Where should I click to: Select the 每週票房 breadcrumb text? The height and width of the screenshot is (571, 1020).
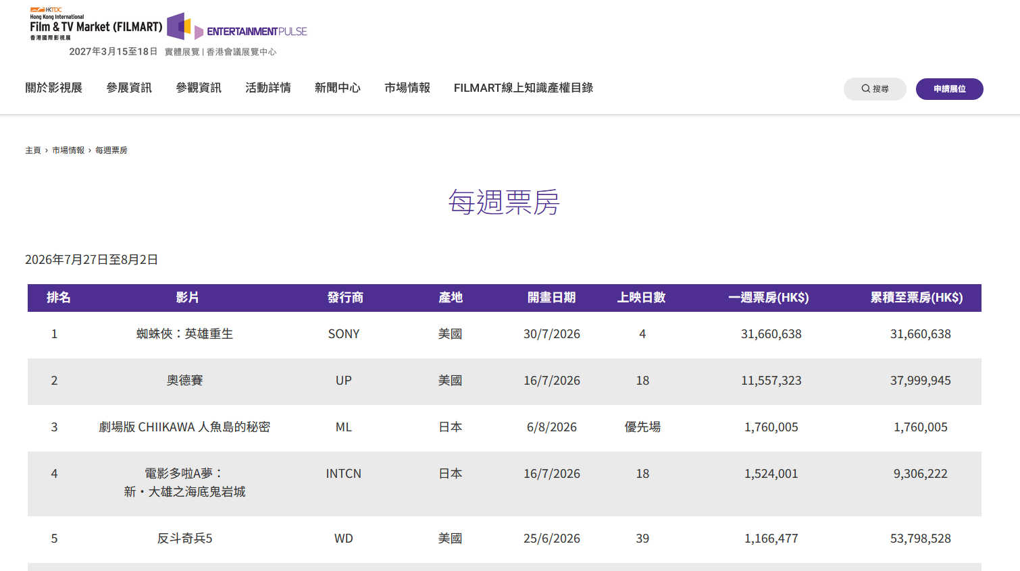tap(111, 151)
